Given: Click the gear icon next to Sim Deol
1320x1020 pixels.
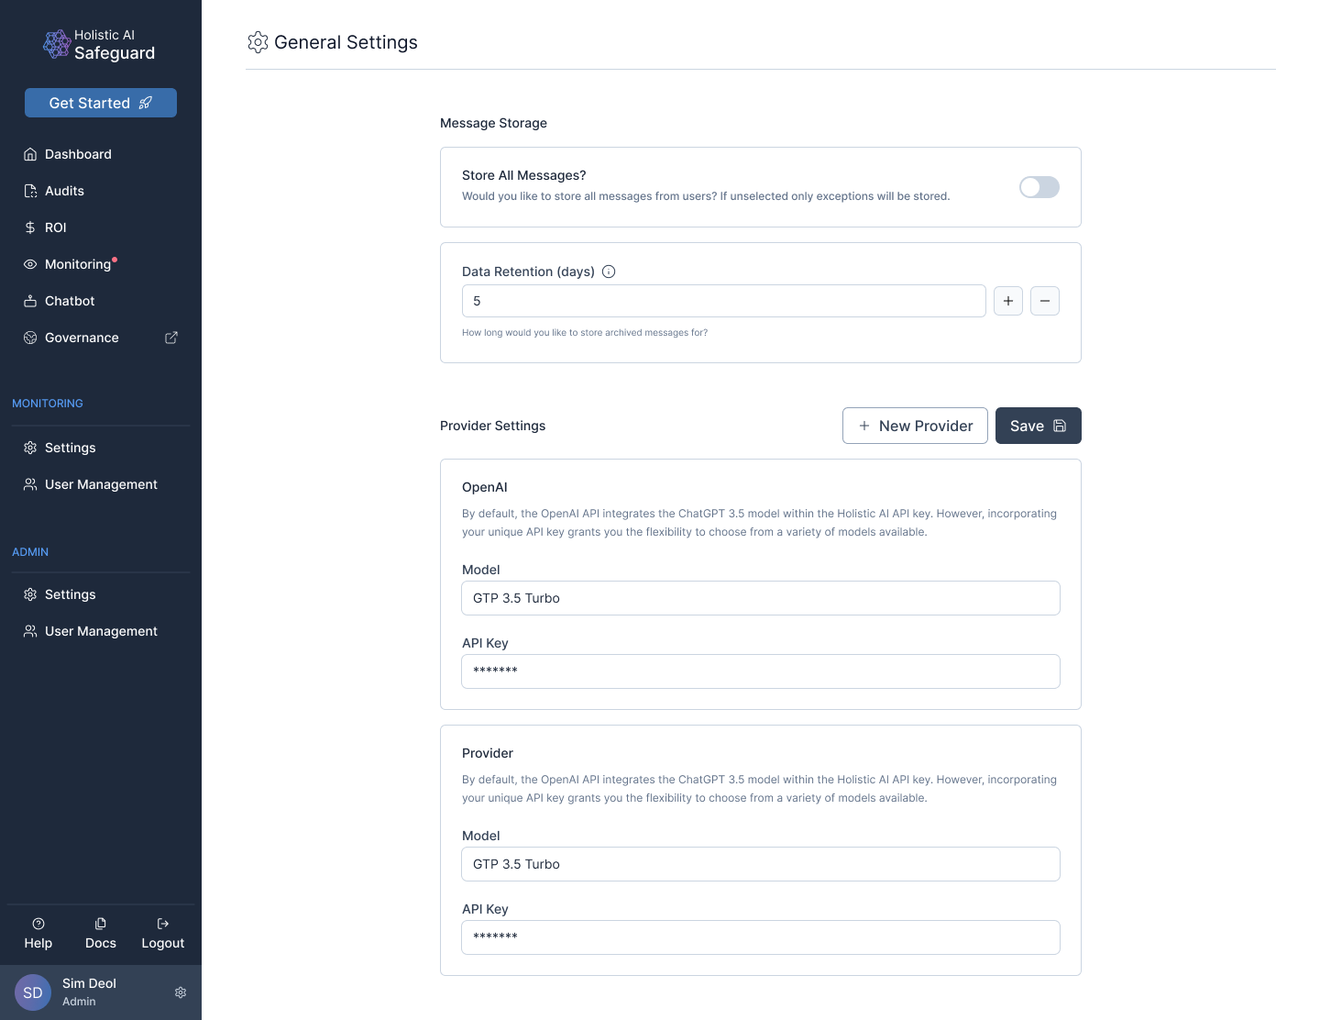Looking at the screenshot, I should pyautogui.click(x=181, y=992).
